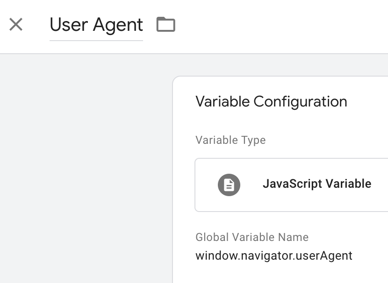The width and height of the screenshot is (388, 283).
Task: Click blank header space right of folder icon
Action: tap(280, 25)
